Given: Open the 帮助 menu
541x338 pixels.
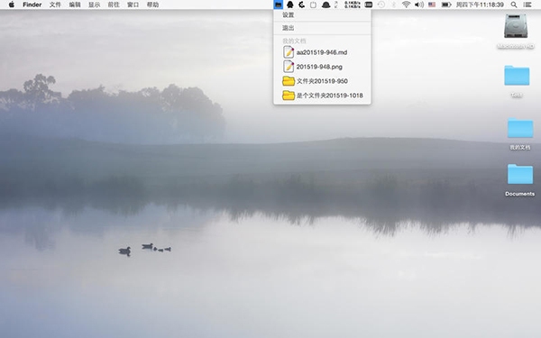Looking at the screenshot, I should (152, 5).
